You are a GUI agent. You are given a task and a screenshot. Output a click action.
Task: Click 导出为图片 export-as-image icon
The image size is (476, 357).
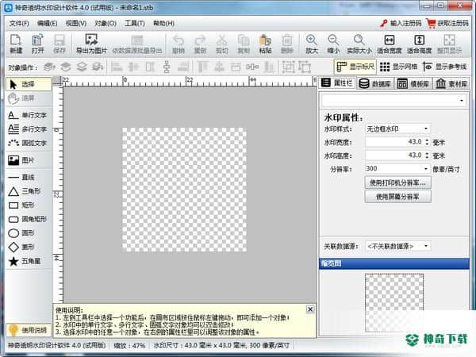coord(91,44)
